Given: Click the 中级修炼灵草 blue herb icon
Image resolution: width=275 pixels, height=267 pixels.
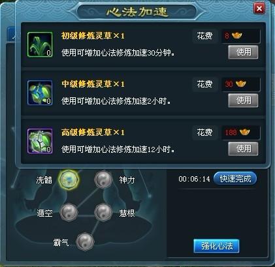Looking at the screenshot, I should coord(40,93).
